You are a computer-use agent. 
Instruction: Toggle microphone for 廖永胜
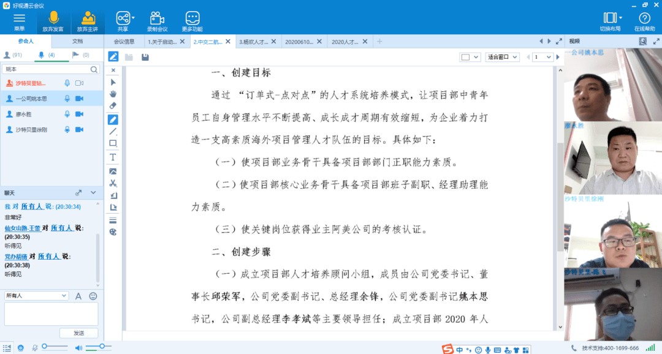click(x=67, y=115)
